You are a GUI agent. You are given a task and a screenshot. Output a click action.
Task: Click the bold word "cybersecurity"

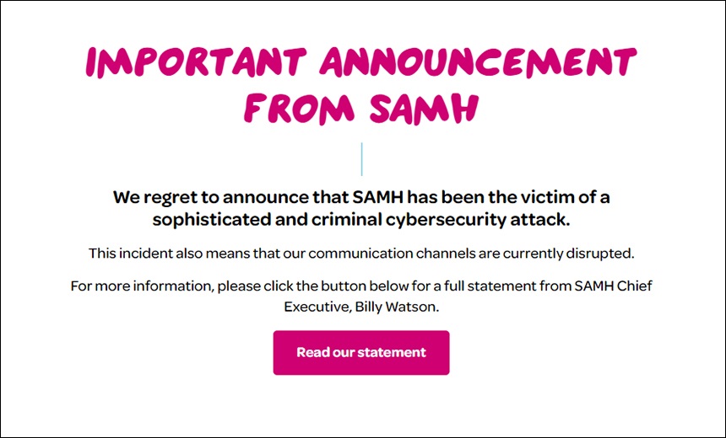[x=446, y=220]
